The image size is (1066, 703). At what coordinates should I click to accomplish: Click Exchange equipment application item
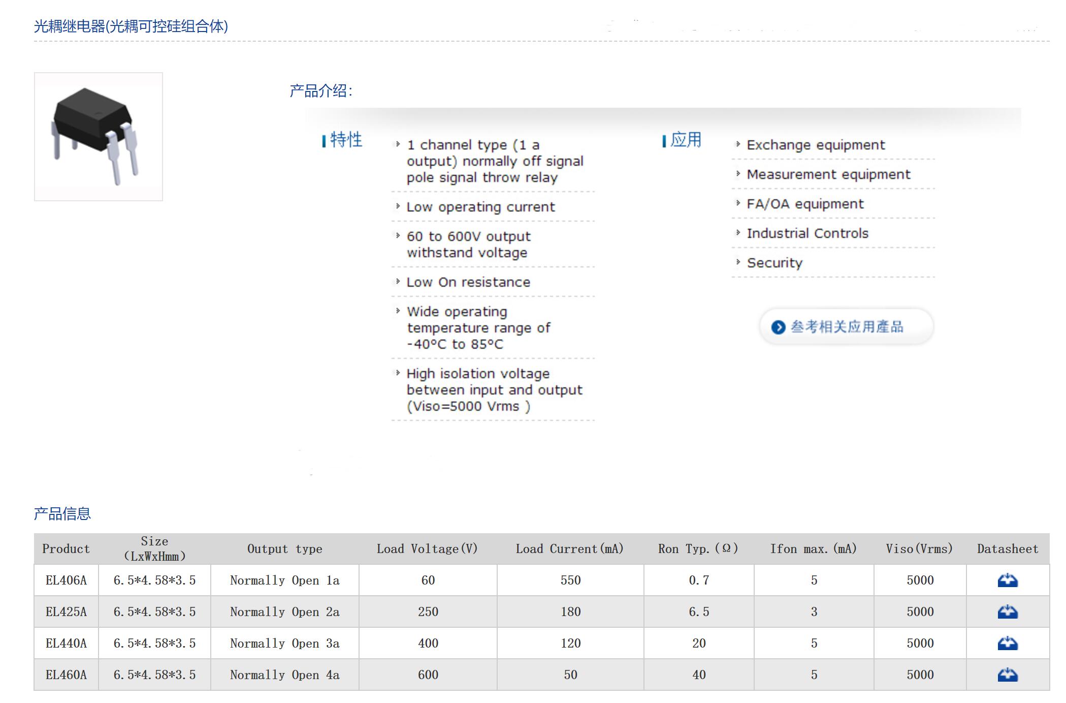[x=816, y=145]
